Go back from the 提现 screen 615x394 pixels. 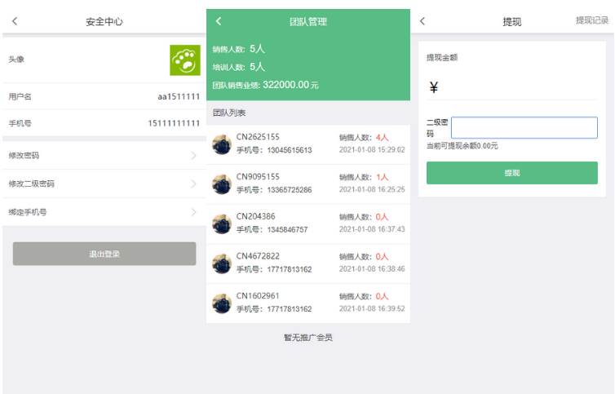[423, 21]
